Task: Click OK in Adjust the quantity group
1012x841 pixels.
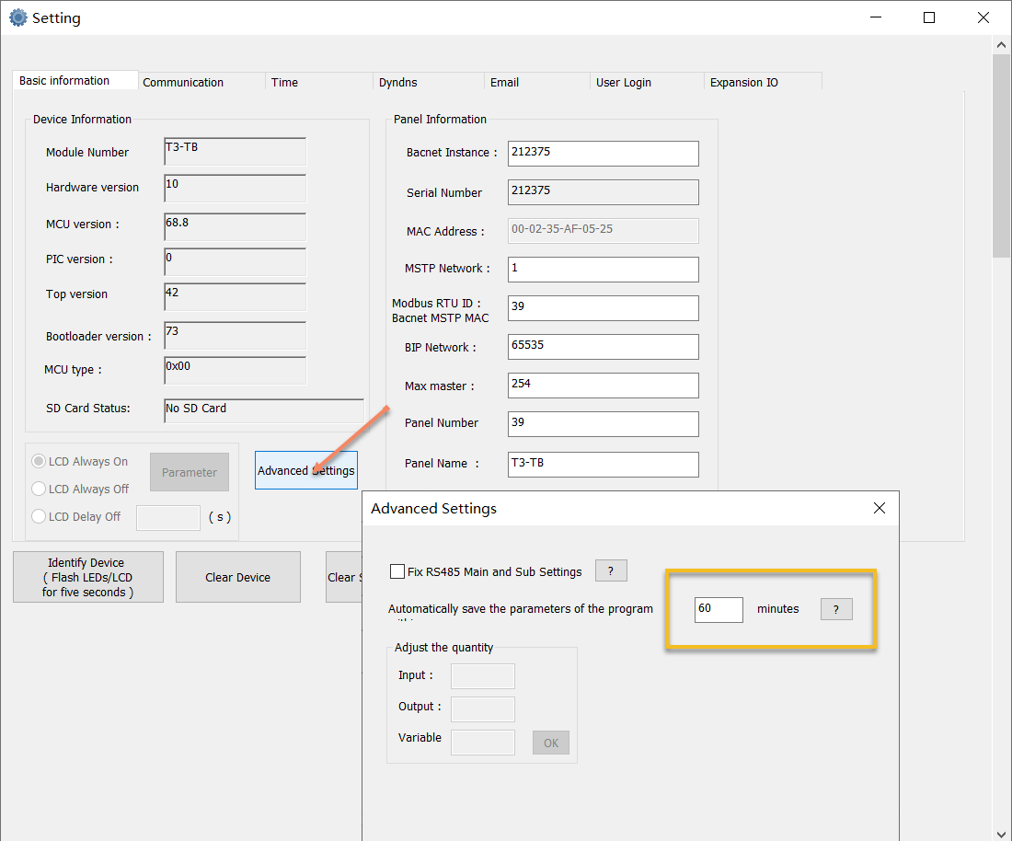Action: click(550, 743)
